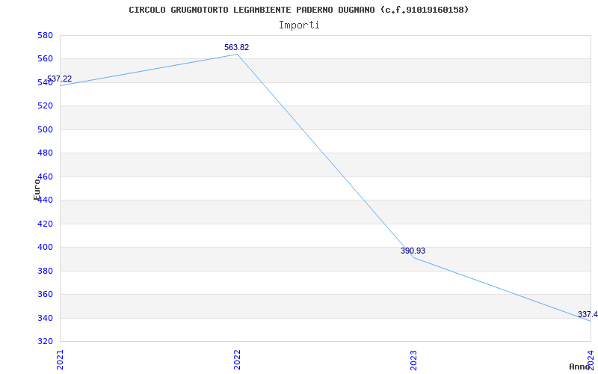
Task: Click the 440 y-axis value
Action: [45, 200]
